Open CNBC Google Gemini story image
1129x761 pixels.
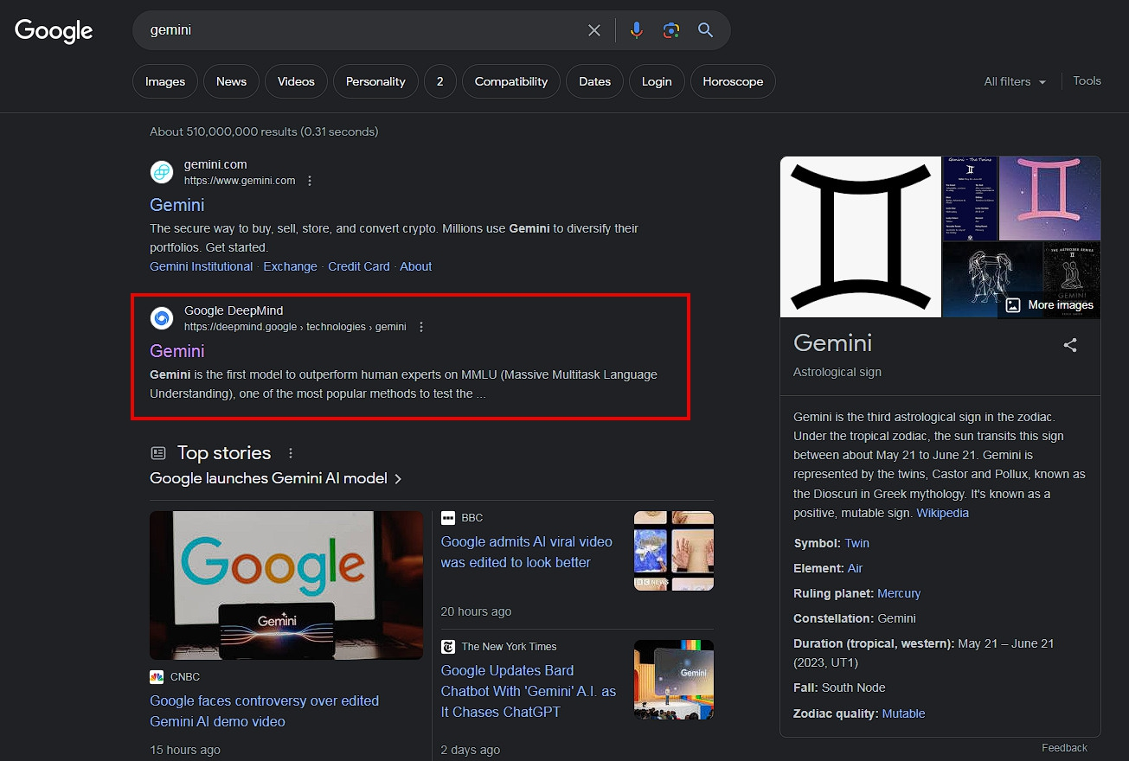286,585
